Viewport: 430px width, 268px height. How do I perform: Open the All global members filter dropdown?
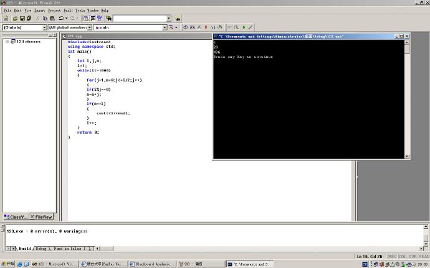[x=89, y=27]
